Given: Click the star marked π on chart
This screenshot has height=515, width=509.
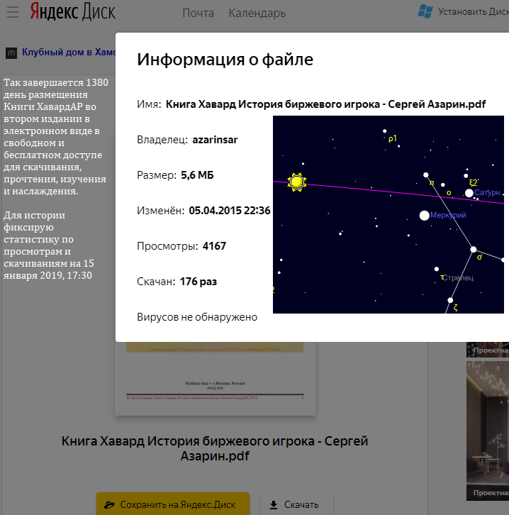Looking at the screenshot, I should tap(426, 175).
